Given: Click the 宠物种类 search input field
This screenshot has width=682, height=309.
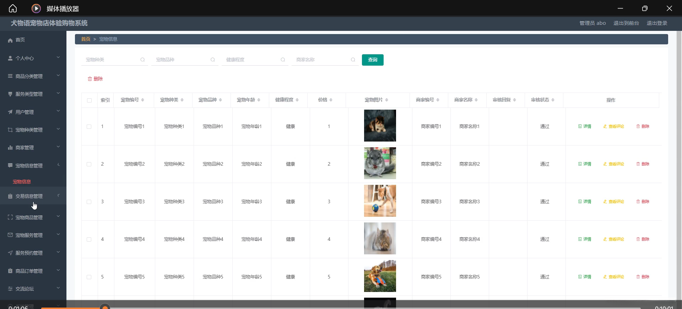Looking at the screenshot, I should (x=115, y=60).
